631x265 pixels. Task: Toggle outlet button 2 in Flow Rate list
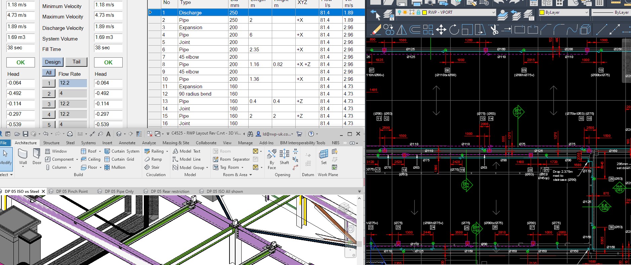49,94
